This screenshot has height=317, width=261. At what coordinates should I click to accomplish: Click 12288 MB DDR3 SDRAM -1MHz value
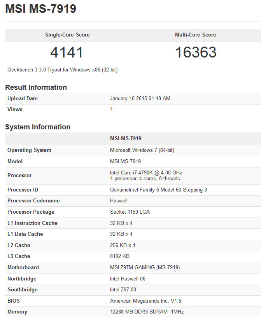coord(147,312)
